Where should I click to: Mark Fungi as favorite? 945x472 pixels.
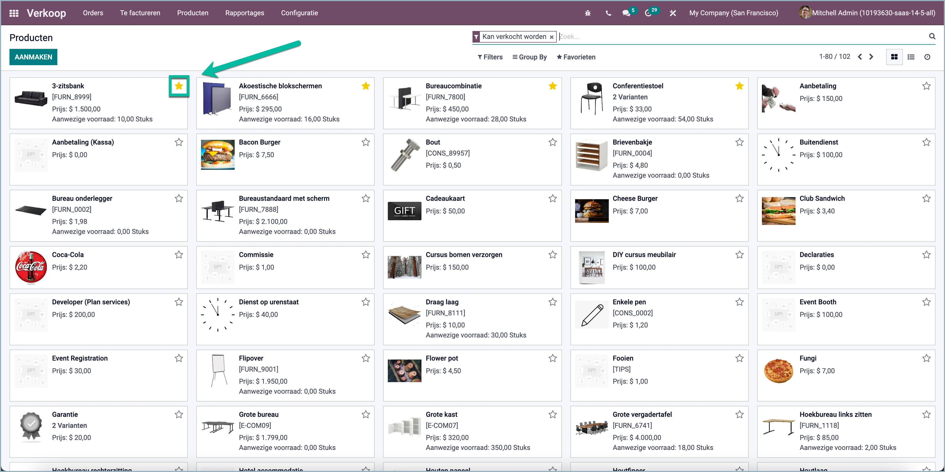[x=926, y=358]
